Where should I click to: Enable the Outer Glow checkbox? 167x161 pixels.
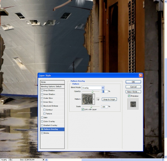[x=42, y=98]
